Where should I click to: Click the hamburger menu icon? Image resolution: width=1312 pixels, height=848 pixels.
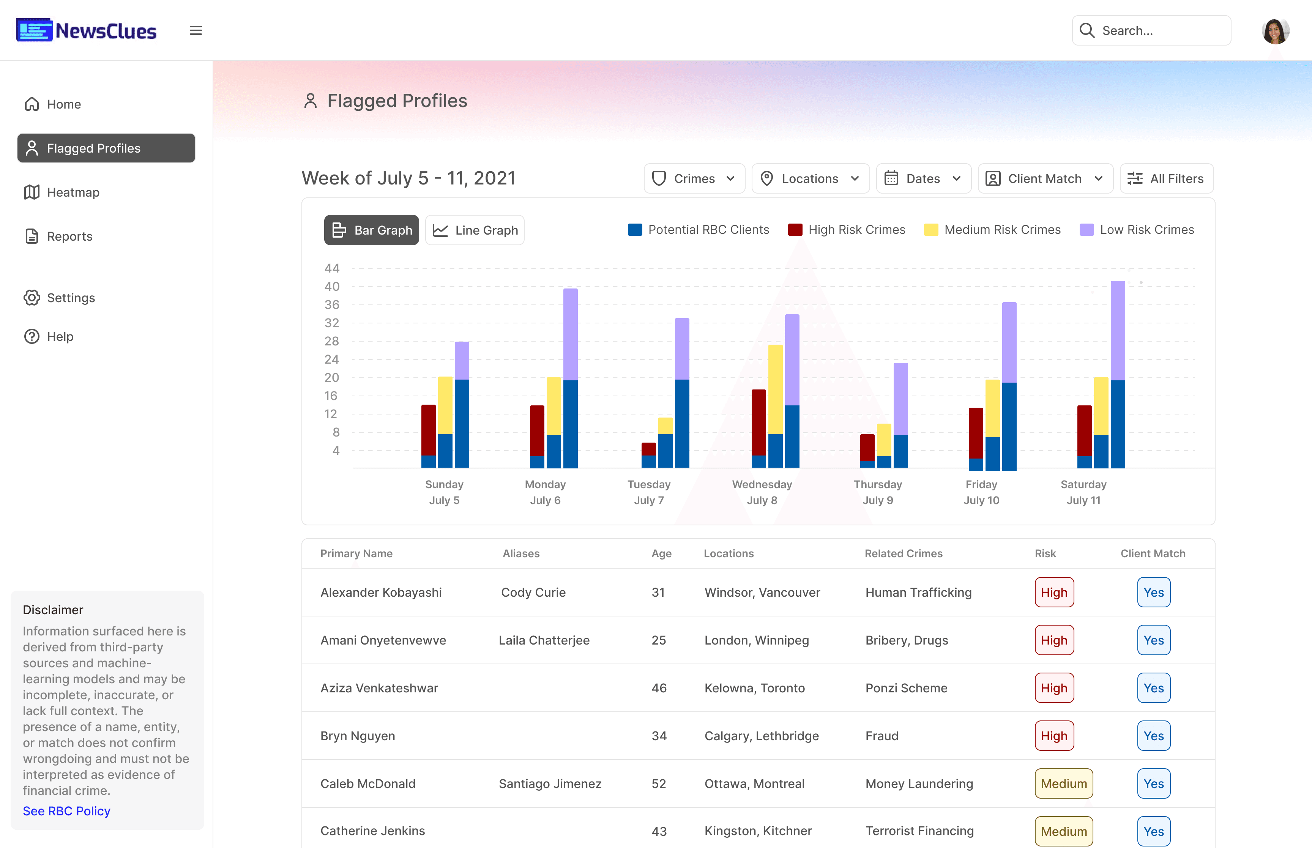(196, 30)
